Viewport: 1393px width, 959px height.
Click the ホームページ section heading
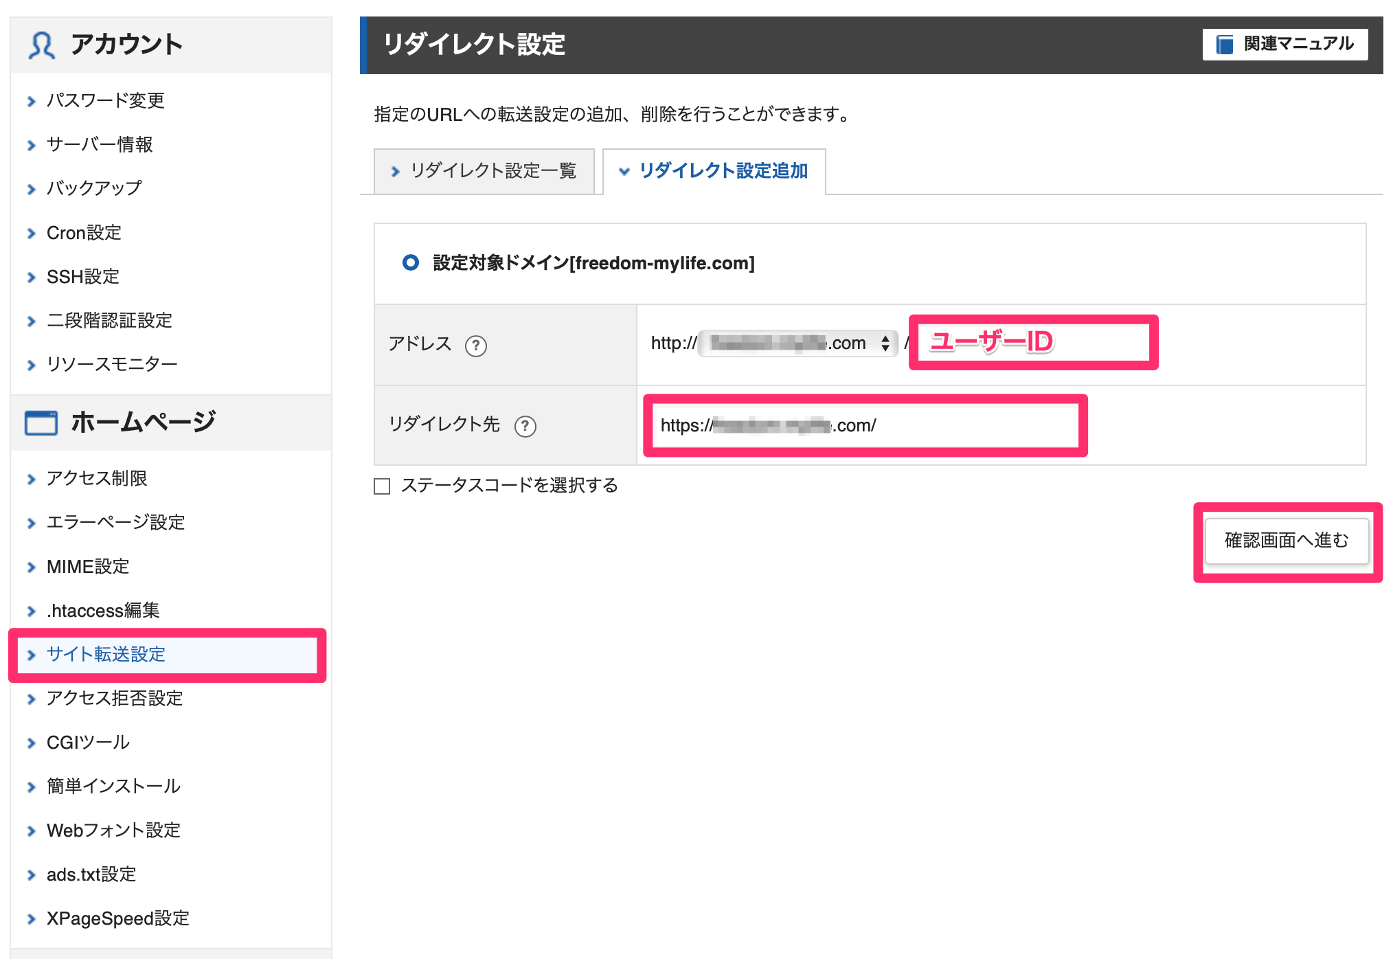143,422
